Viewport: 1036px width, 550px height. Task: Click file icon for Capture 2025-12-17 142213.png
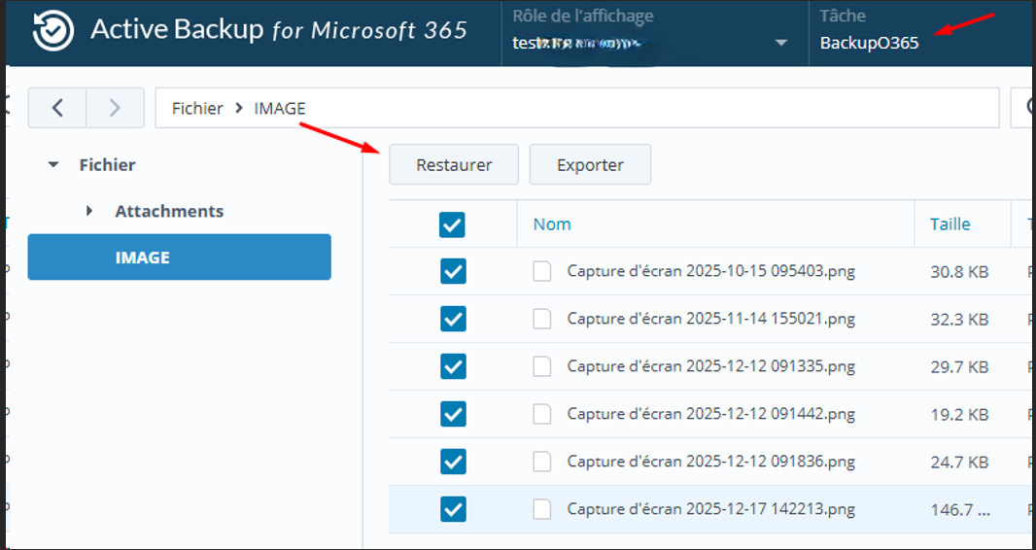pos(542,509)
